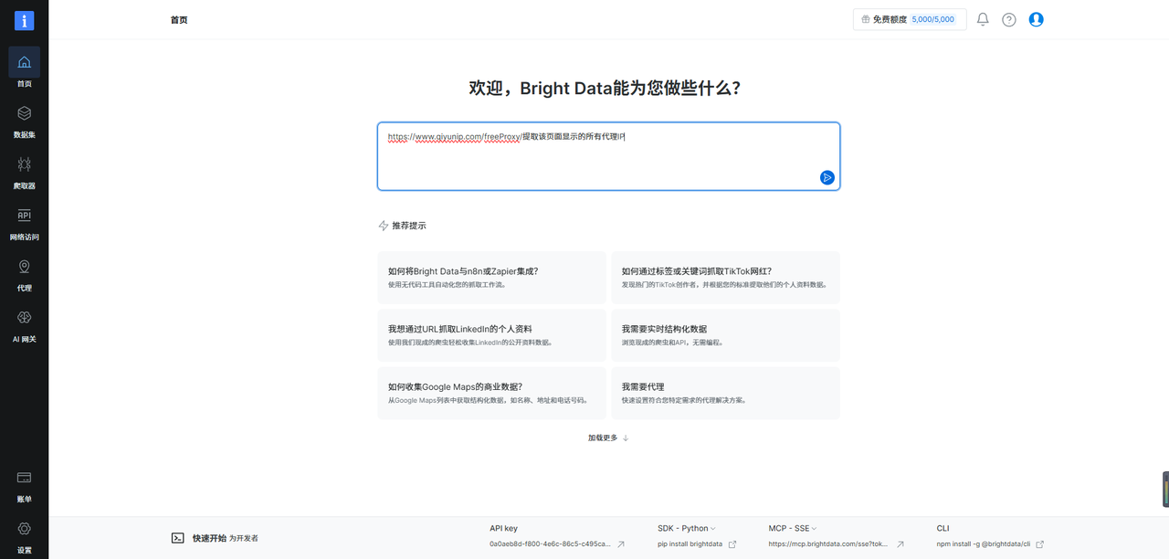Click inside the prompt text box
This screenshot has height=559, width=1169.
pos(608,156)
